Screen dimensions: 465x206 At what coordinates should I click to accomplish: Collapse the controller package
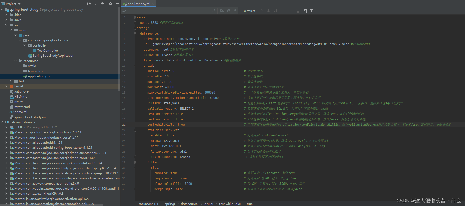tap(25, 45)
